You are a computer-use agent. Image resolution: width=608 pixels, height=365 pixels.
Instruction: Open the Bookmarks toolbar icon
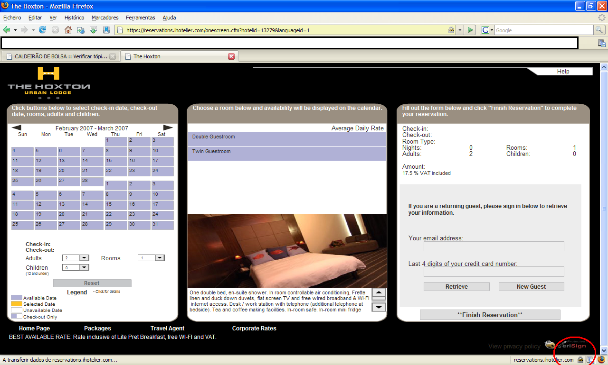click(x=106, y=30)
